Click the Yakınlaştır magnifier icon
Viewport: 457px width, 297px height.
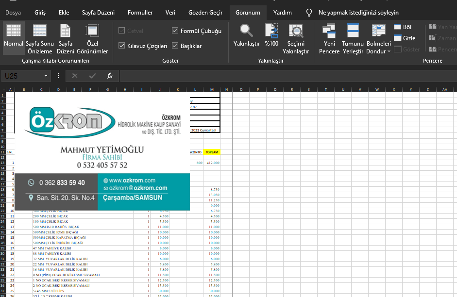[x=246, y=30]
